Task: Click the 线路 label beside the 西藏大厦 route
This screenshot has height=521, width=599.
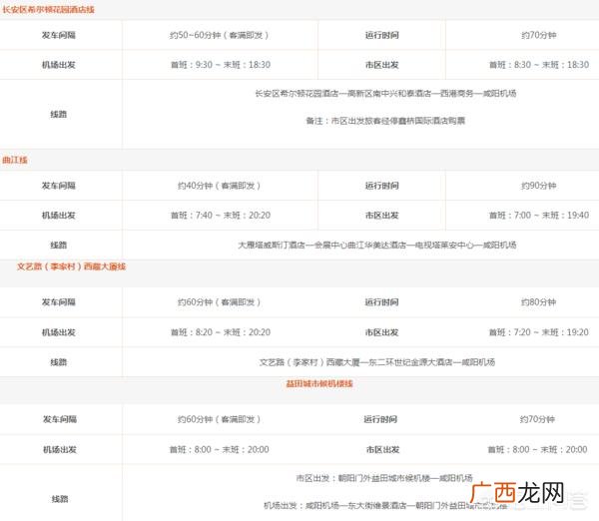Action: coord(59,362)
